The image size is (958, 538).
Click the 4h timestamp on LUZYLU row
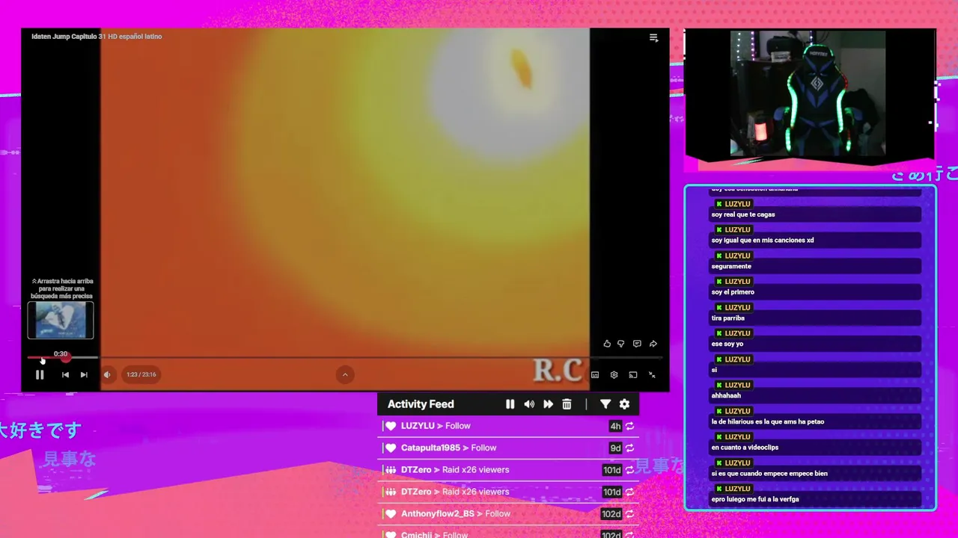[x=615, y=426]
